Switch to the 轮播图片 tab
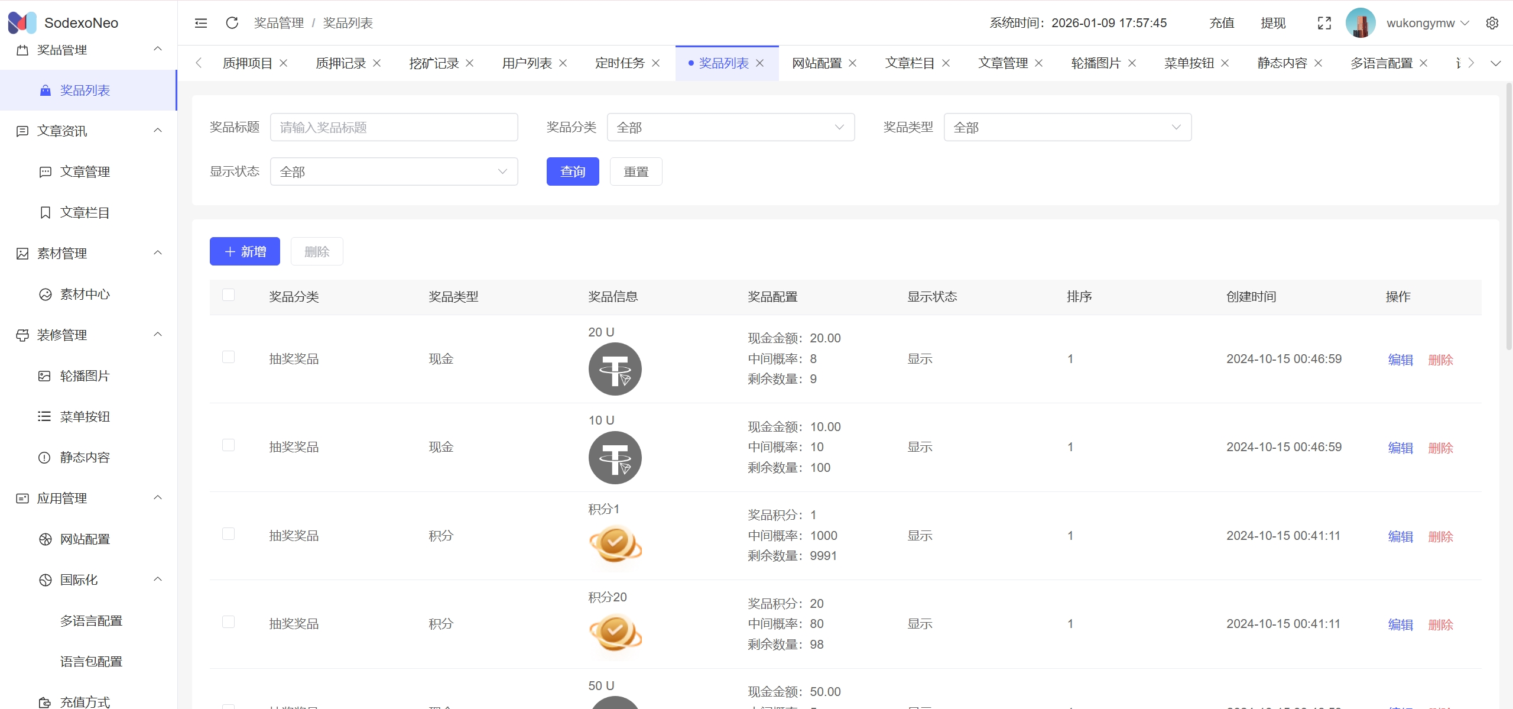This screenshot has width=1513, height=709. 1095,63
